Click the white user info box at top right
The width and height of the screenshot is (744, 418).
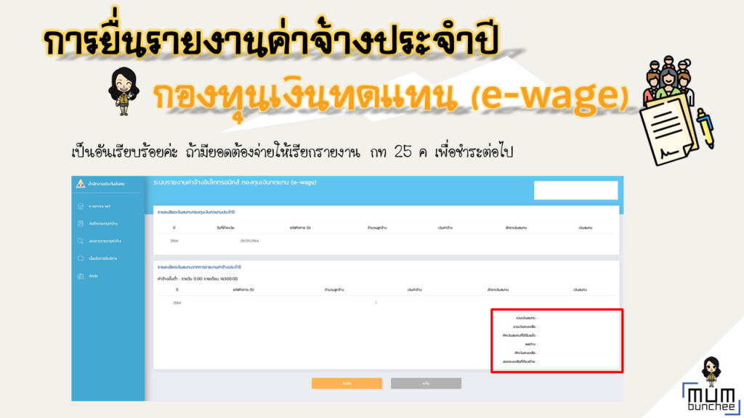pos(575,190)
